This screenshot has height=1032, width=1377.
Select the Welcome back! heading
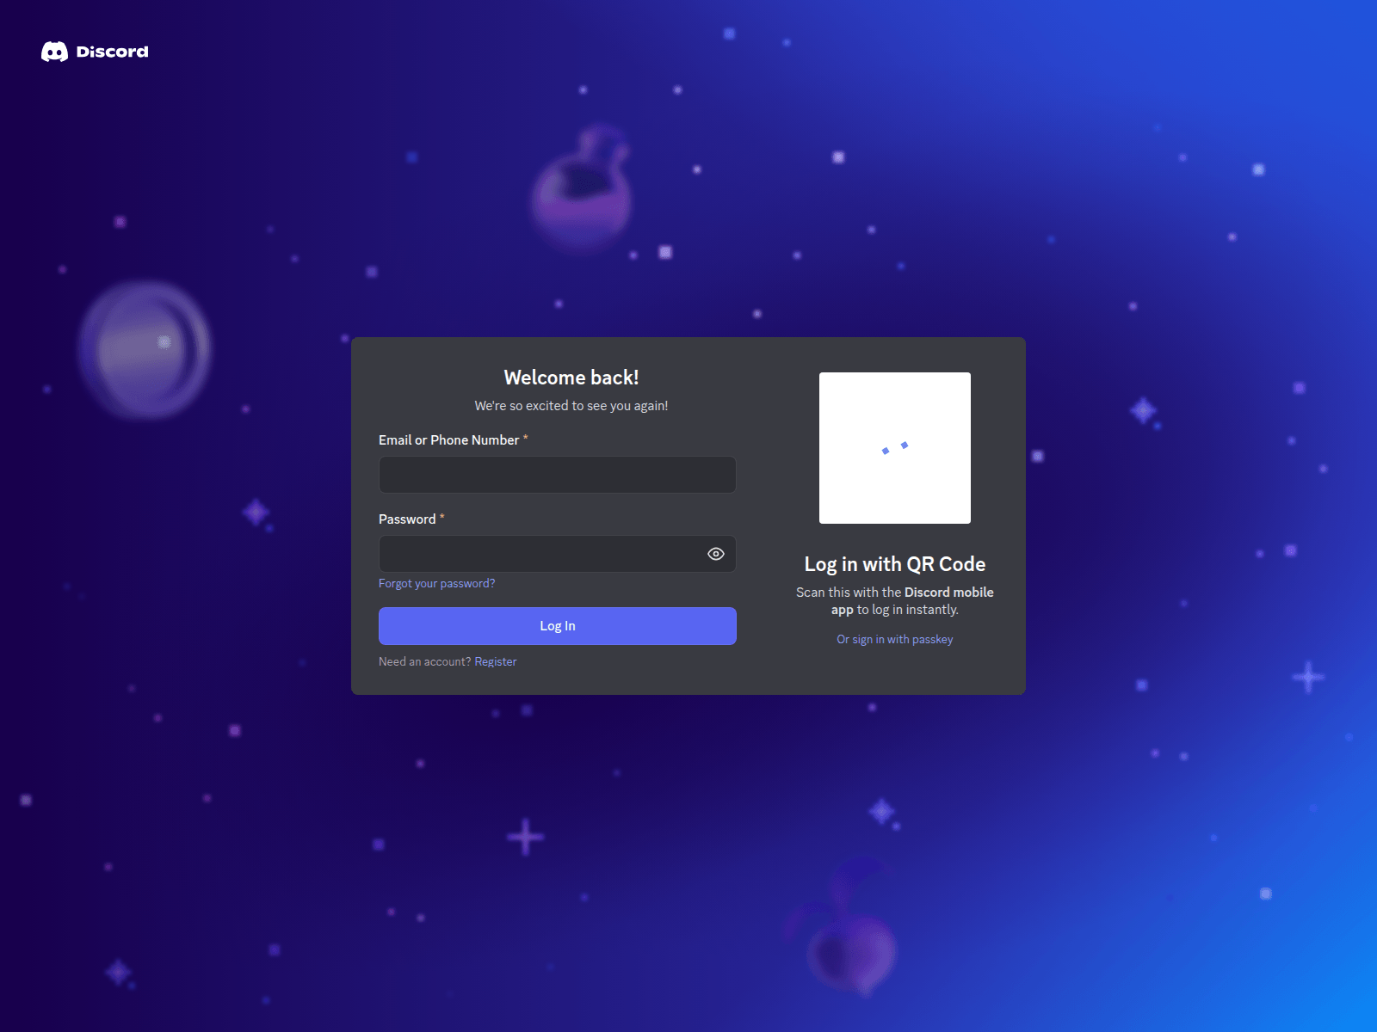(571, 378)
